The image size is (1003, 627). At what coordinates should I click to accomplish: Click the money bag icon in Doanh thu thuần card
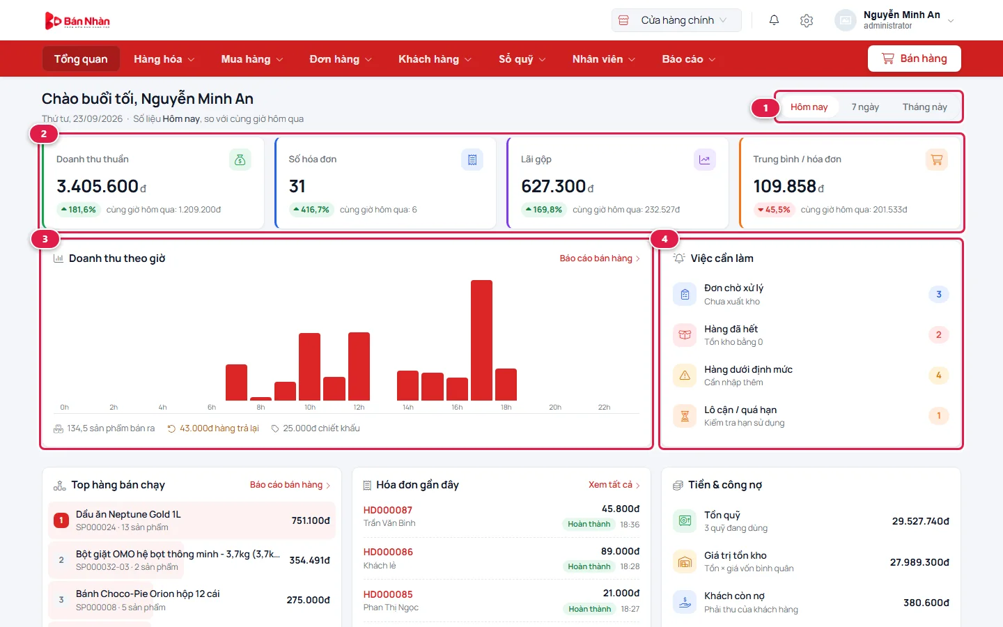point(240,160)
